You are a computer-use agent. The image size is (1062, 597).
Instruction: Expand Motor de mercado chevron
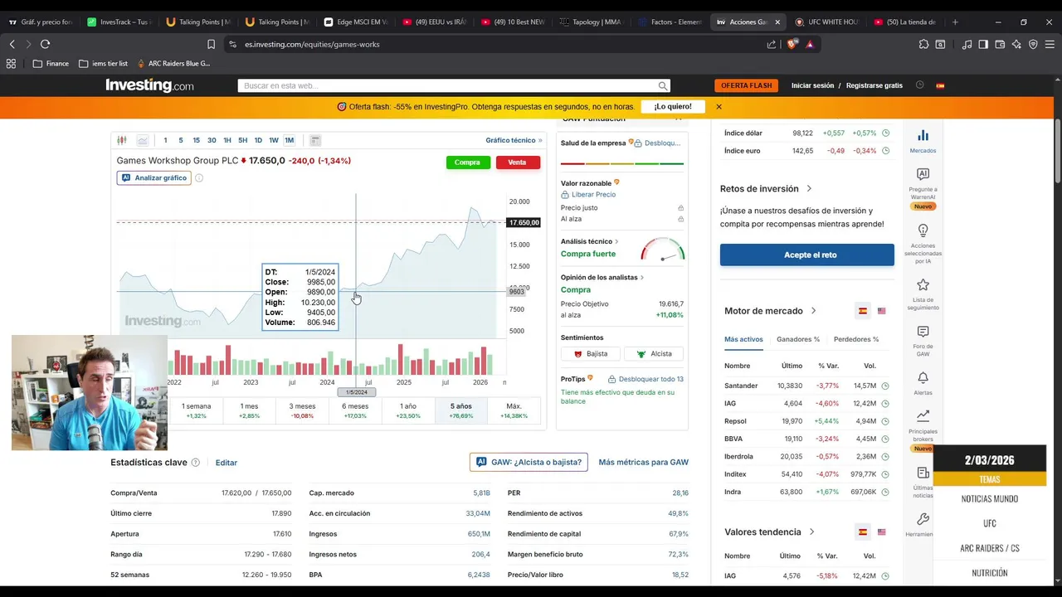click(813, 311)
